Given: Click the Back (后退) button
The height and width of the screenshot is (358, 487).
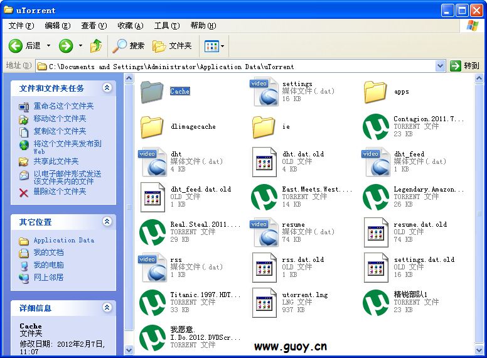Looking at the screenshot, I should coord(24,46).
